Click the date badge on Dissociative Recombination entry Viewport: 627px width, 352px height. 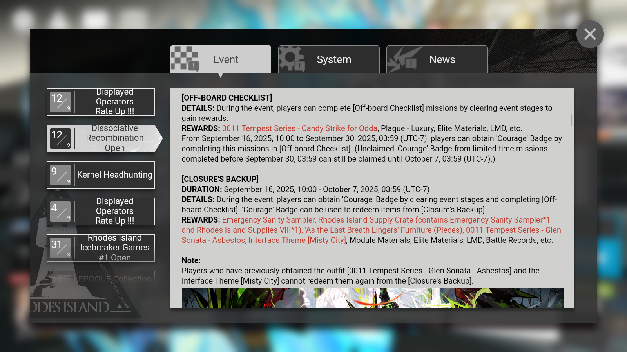click(60, 138)
